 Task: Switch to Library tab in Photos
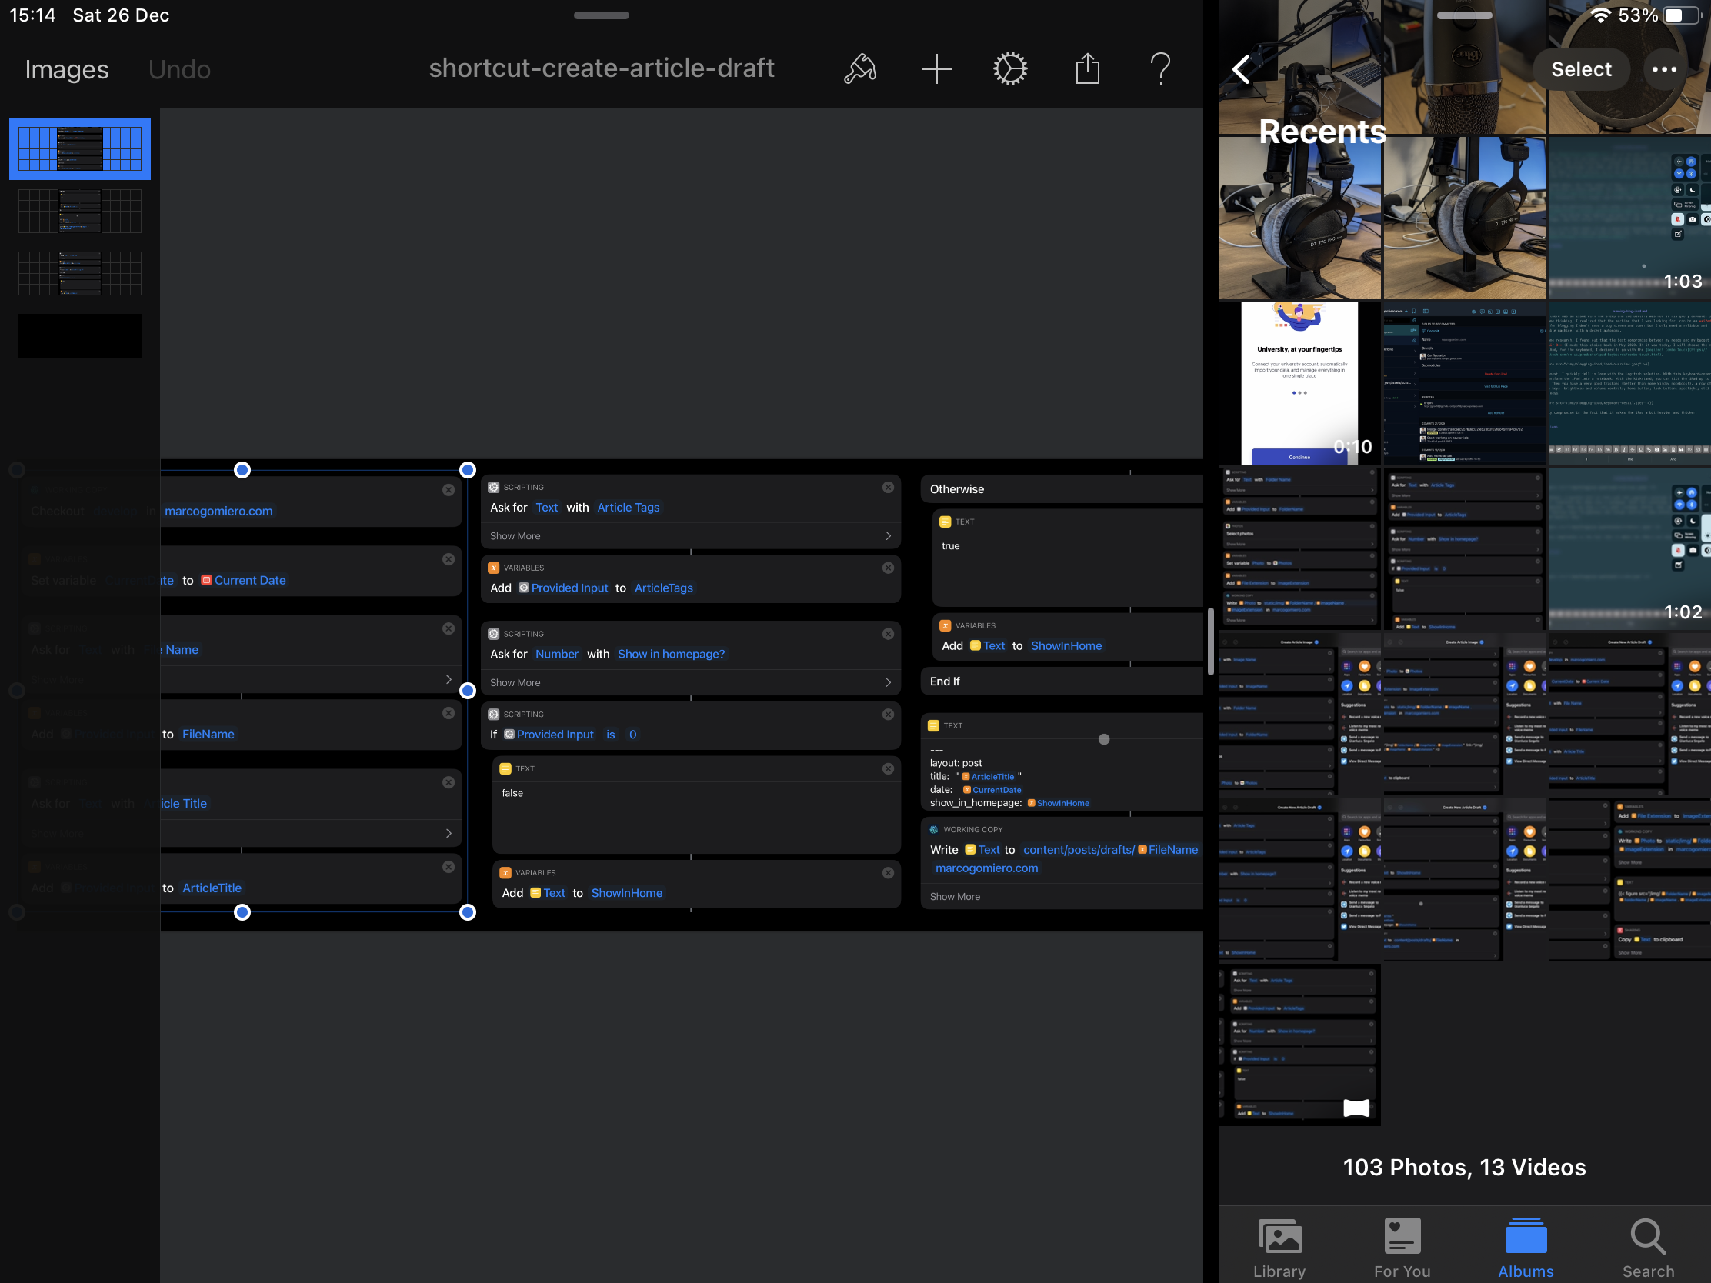[1279, 1248]
